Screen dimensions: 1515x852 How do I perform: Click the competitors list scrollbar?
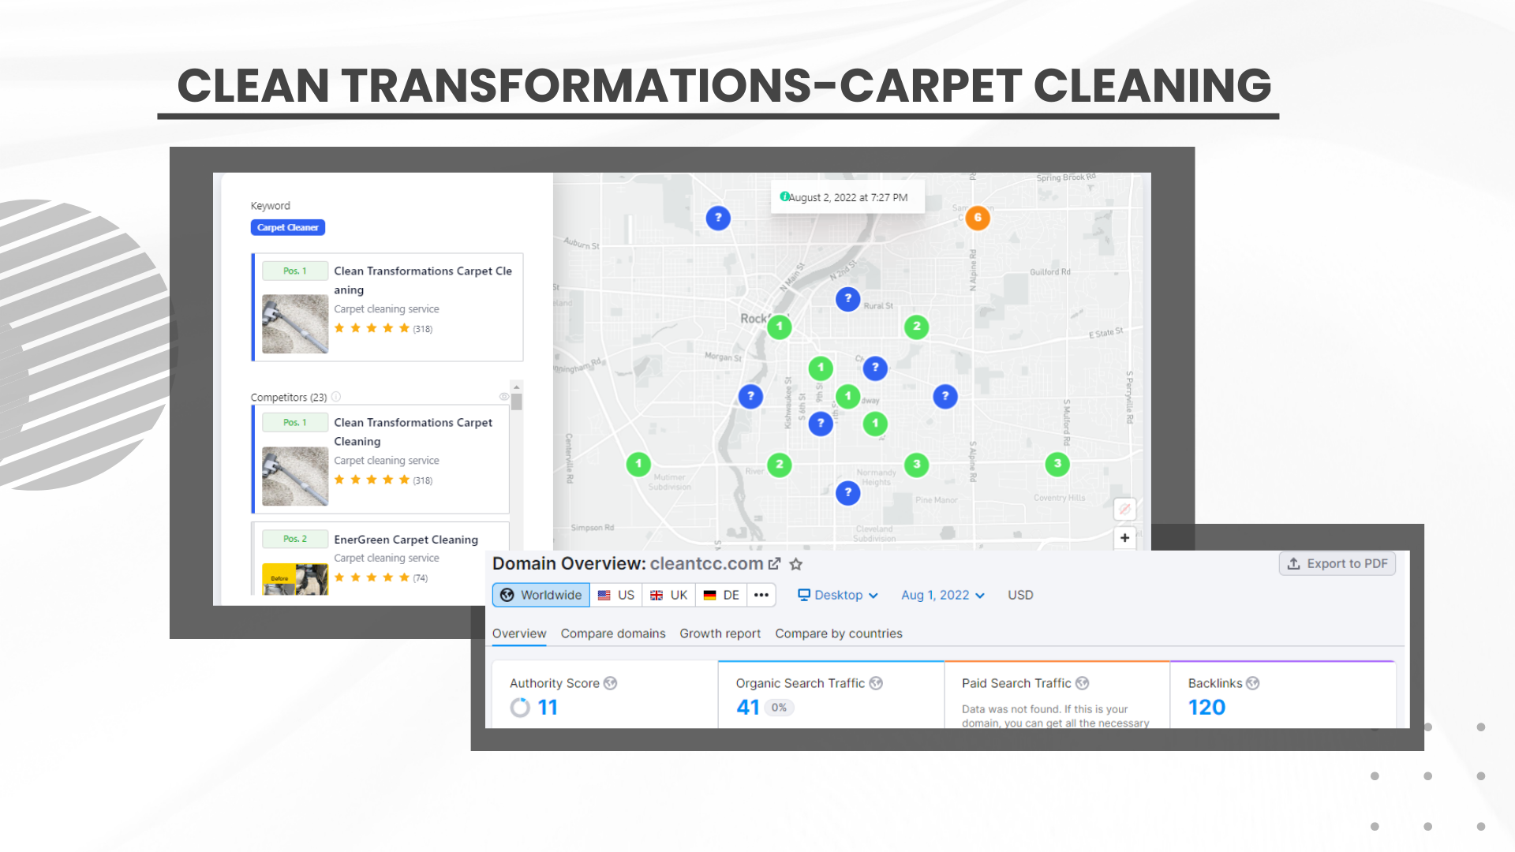tap(517, 402)
